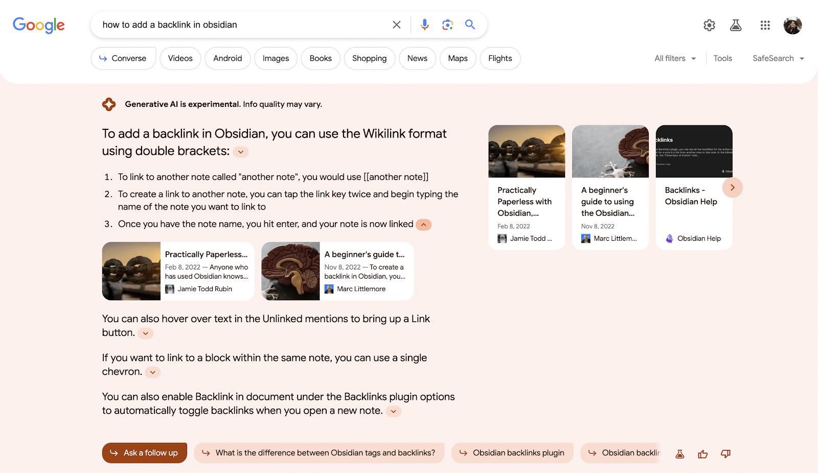Image resolution: width=818 pixels, height=473 pixels.
Task: Give thumbs down to the AI answer
Action: (x=725, y=454)
